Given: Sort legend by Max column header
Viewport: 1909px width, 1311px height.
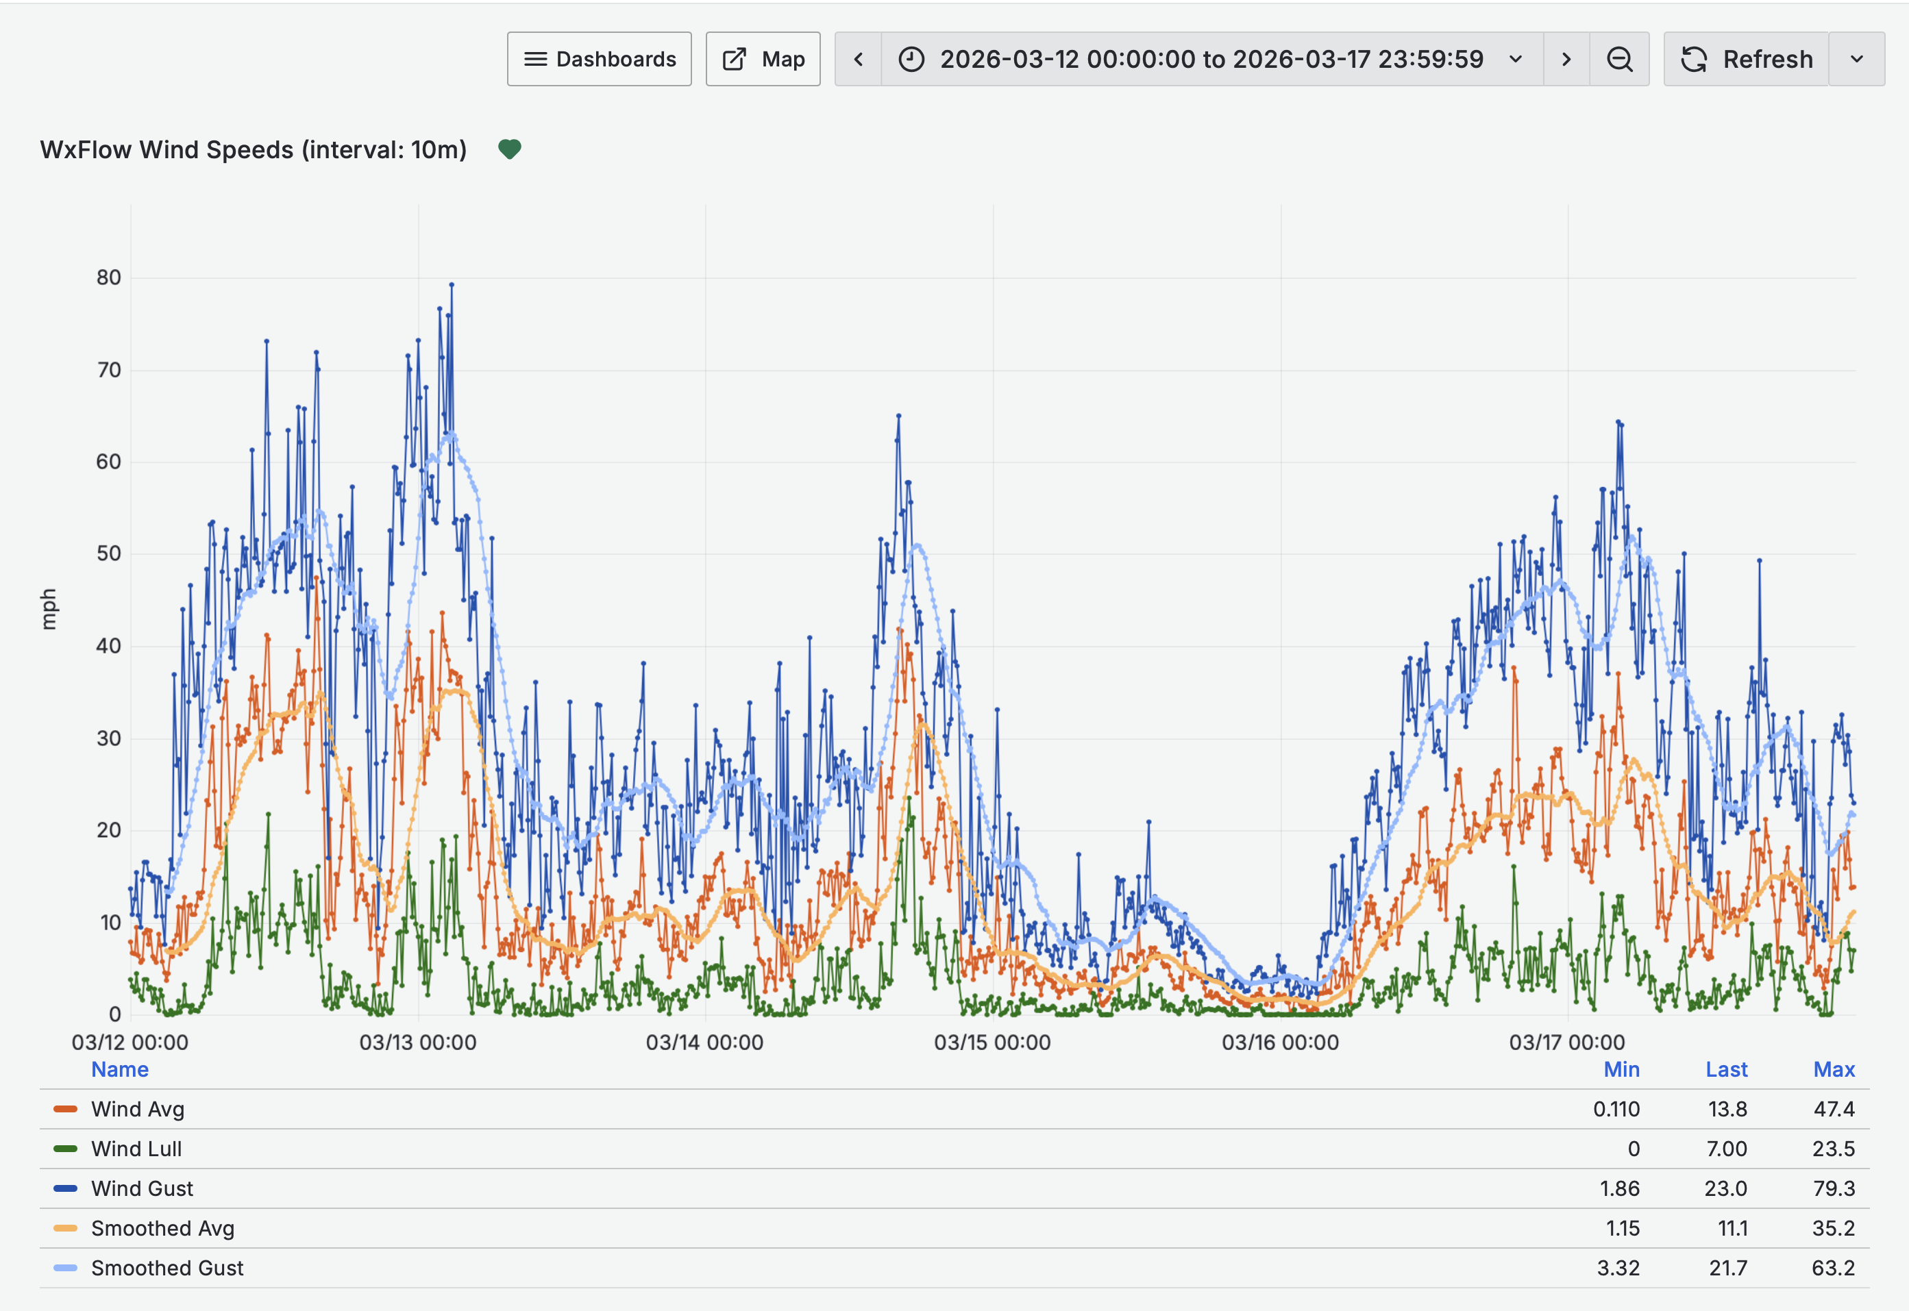Looking at the screenshot, I should tap(1834, 1069).
